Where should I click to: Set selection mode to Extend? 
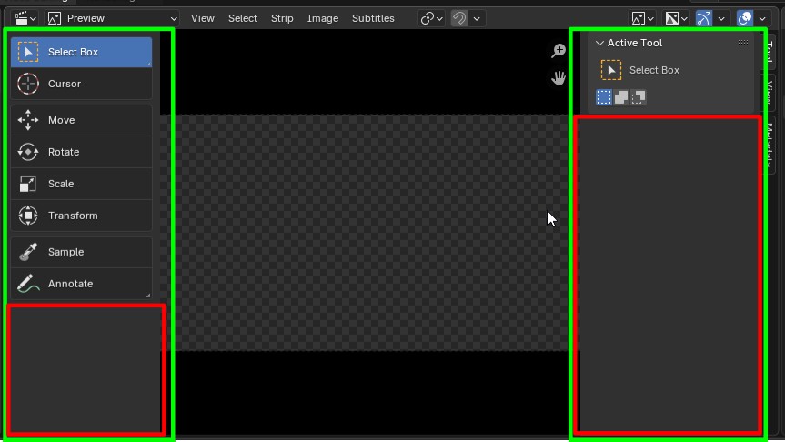pyautogui.click(x=620, y=97)
